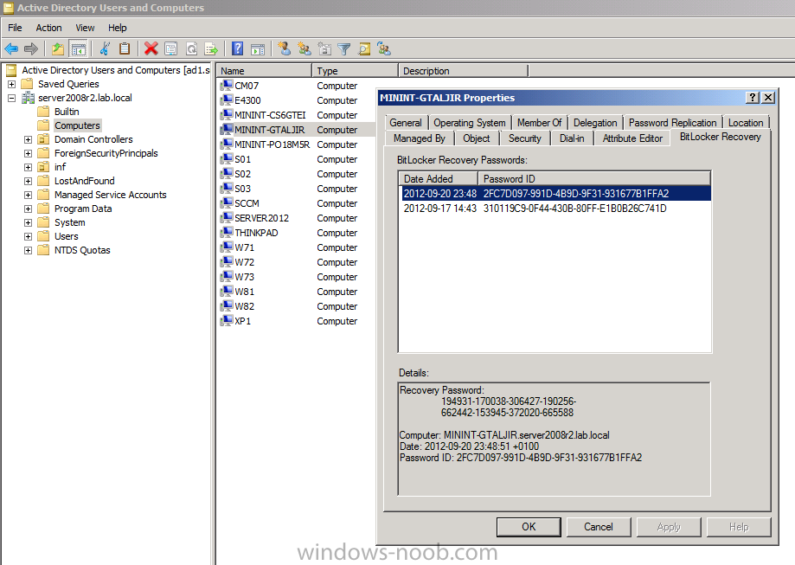Collapse the server2008r2.lab.local domain node
Viewport: 795px width, 565px height.
coord(11,98)
